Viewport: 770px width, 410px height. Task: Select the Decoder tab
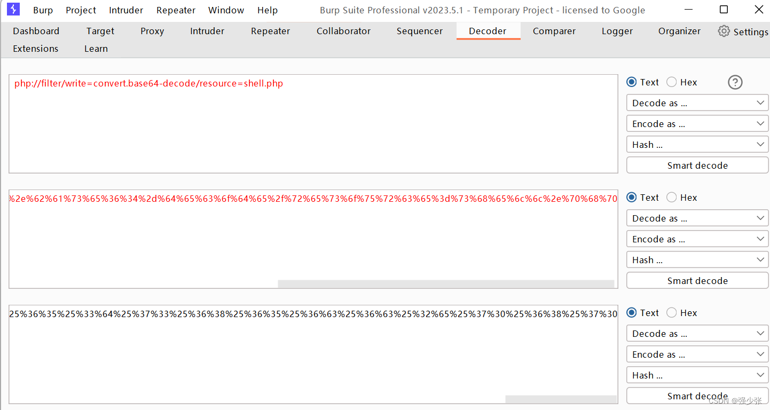click(488, 31)
